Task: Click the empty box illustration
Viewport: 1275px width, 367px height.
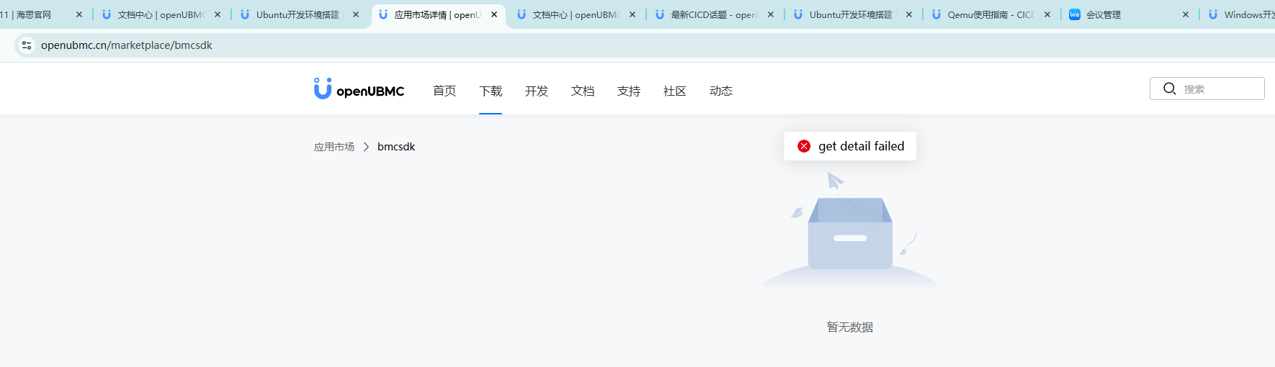Action: click(x=850, y=230)
